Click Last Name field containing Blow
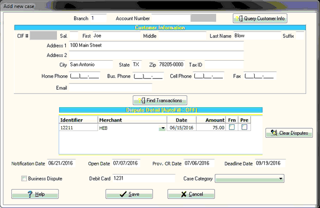The image size is (320, 208). [x=257, y=36]
